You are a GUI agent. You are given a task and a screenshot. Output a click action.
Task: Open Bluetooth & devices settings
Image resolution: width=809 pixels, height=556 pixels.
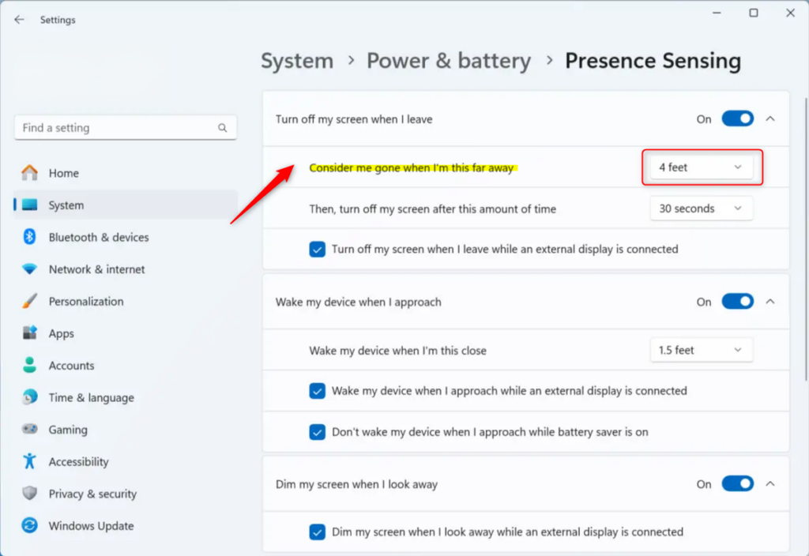point(126,237)
